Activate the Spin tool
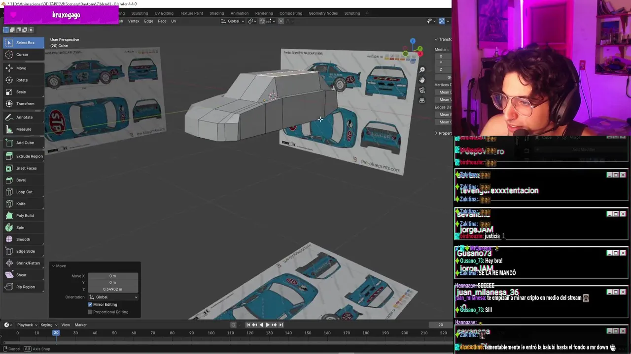 [x=24, y=228]
